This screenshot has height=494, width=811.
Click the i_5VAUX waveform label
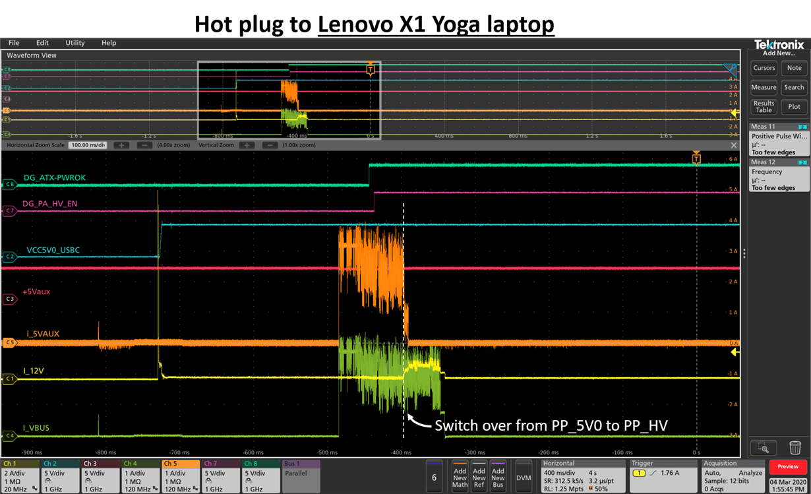click(43, 334)
